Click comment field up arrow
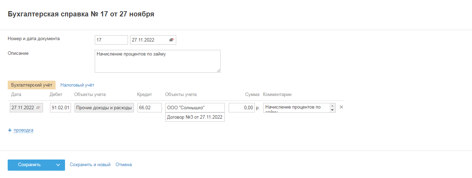472x178 pixels. (332, 105)
